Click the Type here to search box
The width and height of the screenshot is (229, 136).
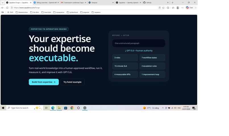point(25,108)
